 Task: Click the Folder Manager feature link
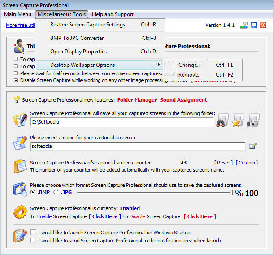point(137,100)
